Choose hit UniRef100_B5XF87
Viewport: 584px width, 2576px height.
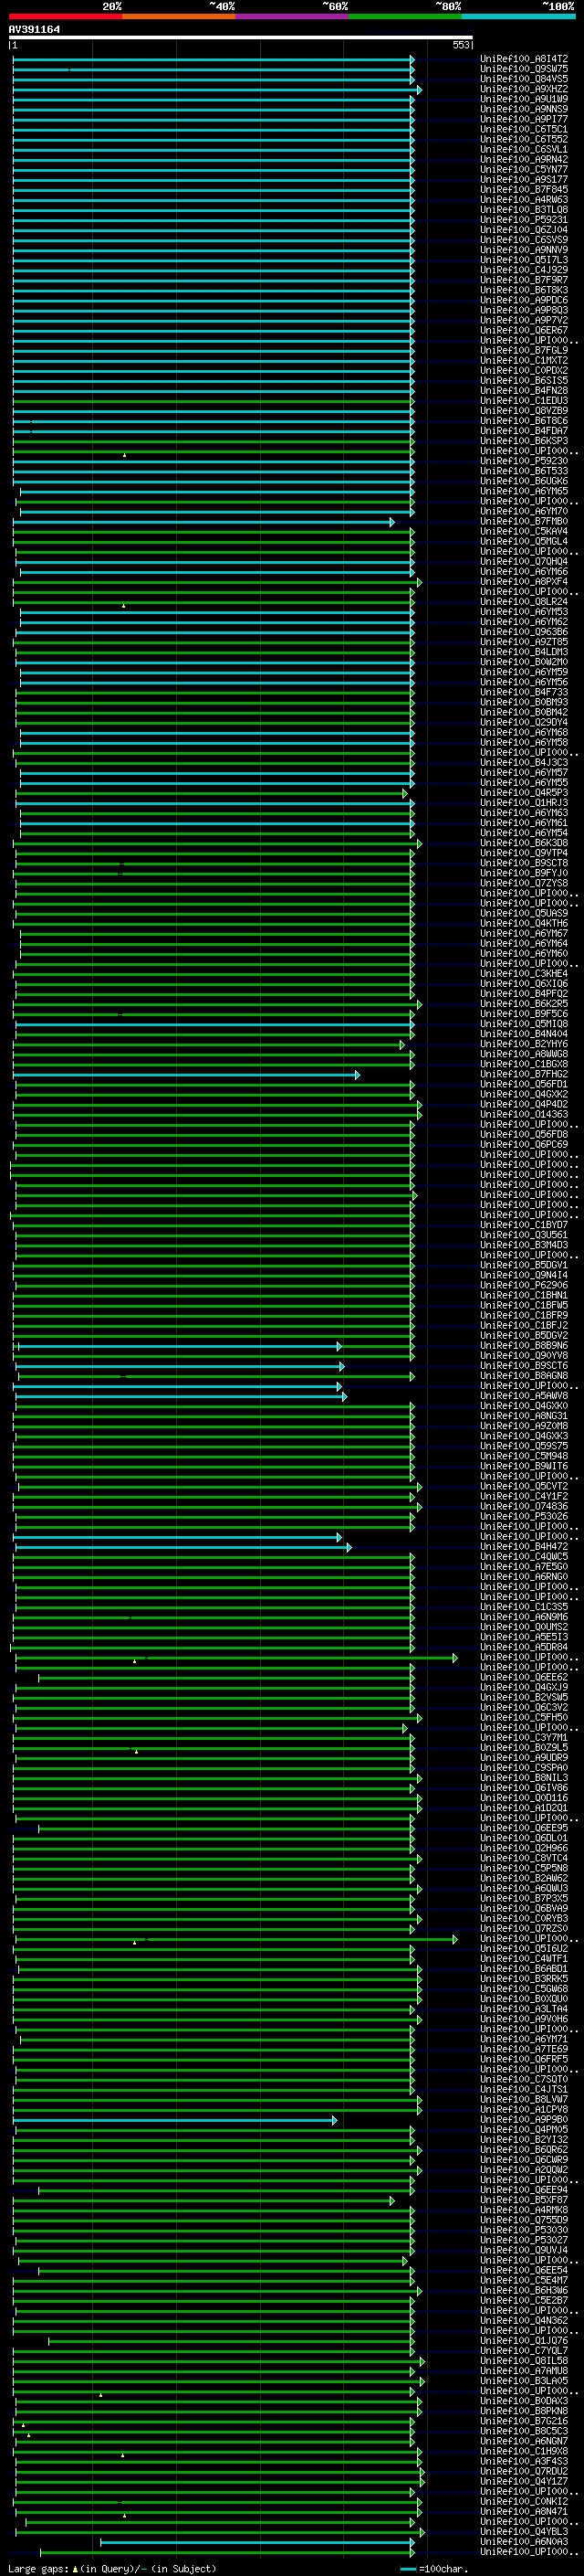(x=524, y=2199)
